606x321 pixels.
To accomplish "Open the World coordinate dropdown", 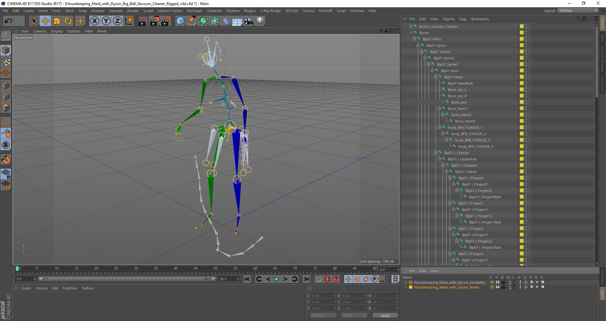I will coord(324,315).
